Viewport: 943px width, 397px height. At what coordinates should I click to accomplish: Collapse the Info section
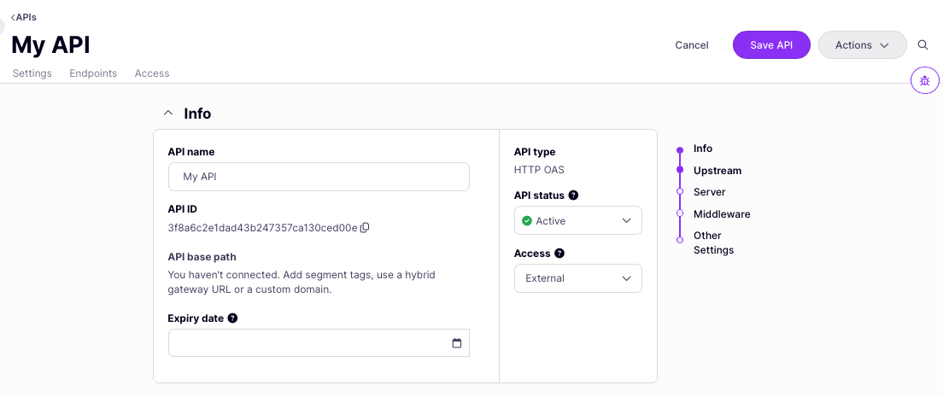[168, 114]
